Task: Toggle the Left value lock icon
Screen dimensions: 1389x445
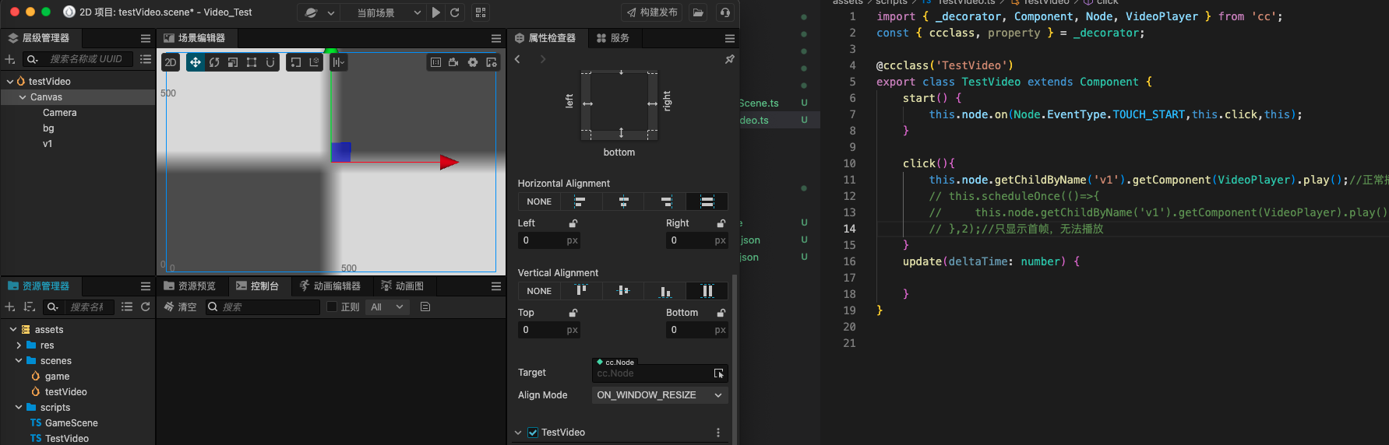Action: tap(573, 223)
